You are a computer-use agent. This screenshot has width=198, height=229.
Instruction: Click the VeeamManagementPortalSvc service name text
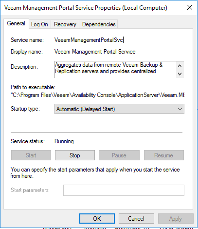point(89,40)
